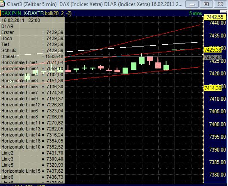Click the 7440,00 price axis label
Screen dimensions: 228x186
pos(217,23)
